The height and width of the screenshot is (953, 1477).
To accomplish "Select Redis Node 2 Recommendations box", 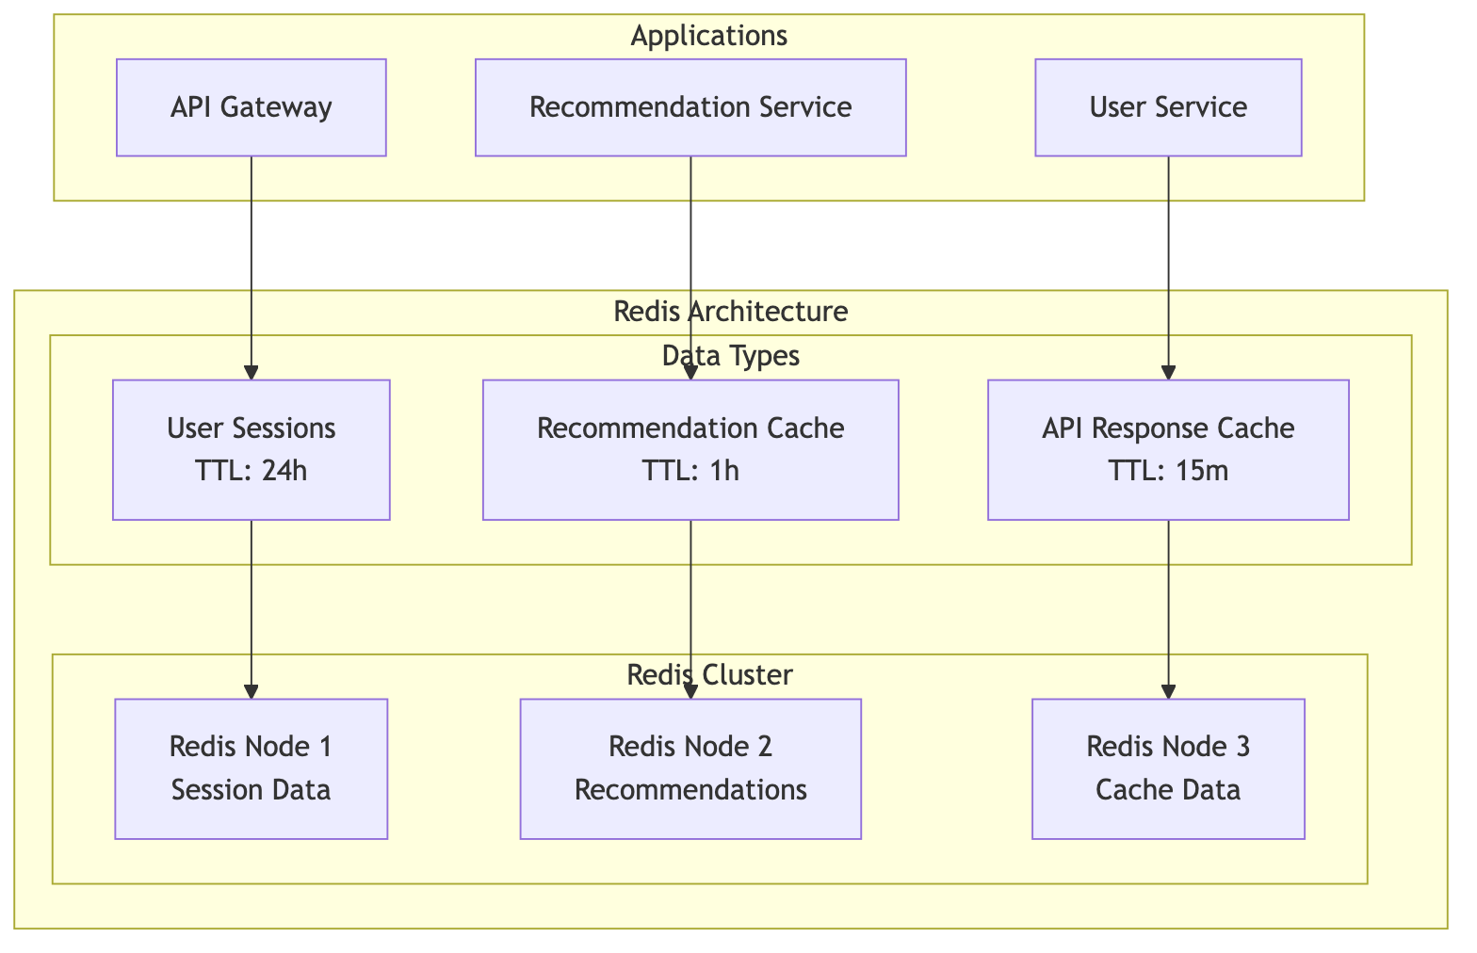I will [690, 768].
